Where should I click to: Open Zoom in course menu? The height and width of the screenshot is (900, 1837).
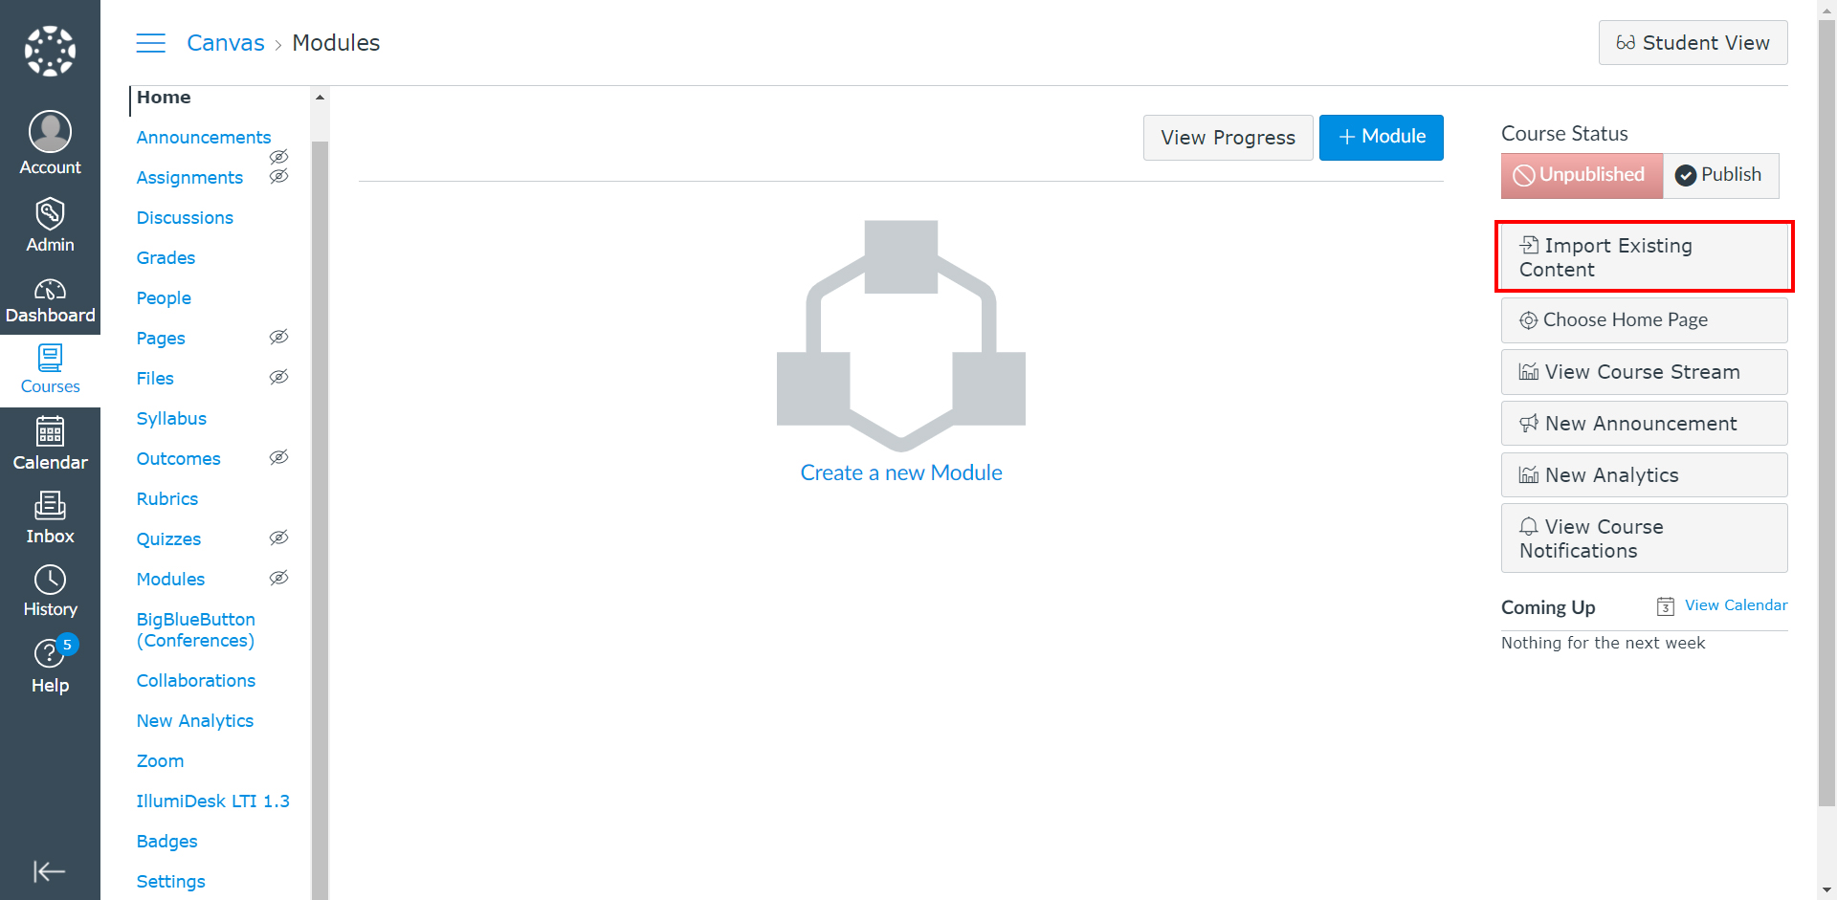[160, 761]
